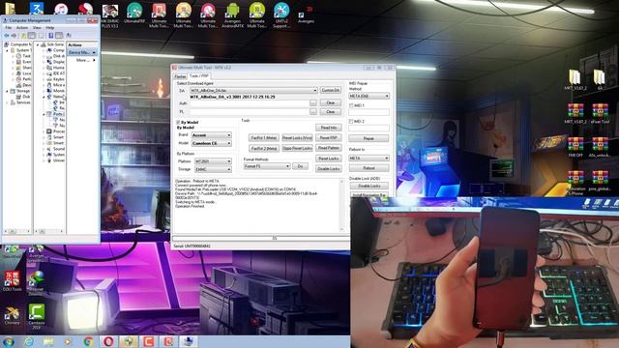Viewport: 619px width, 348px height.
Task: Open the Brand dropdown showing Accent
Action: [x=212, y=135]
